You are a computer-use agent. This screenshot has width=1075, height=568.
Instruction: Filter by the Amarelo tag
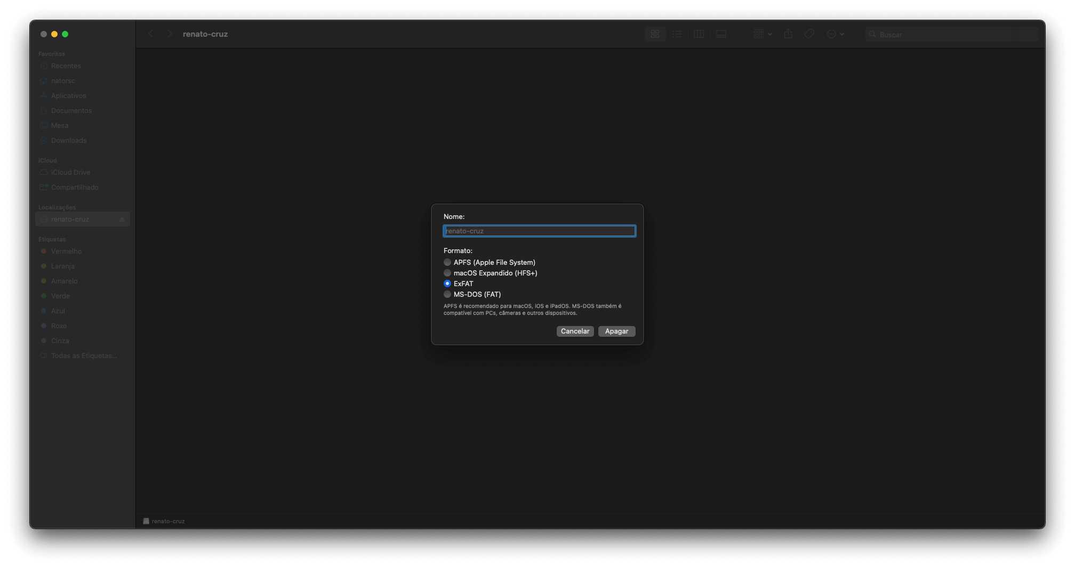tap(83, 281)
